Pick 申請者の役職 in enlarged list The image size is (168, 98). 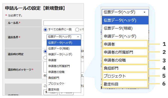click(x=125, y=60)
